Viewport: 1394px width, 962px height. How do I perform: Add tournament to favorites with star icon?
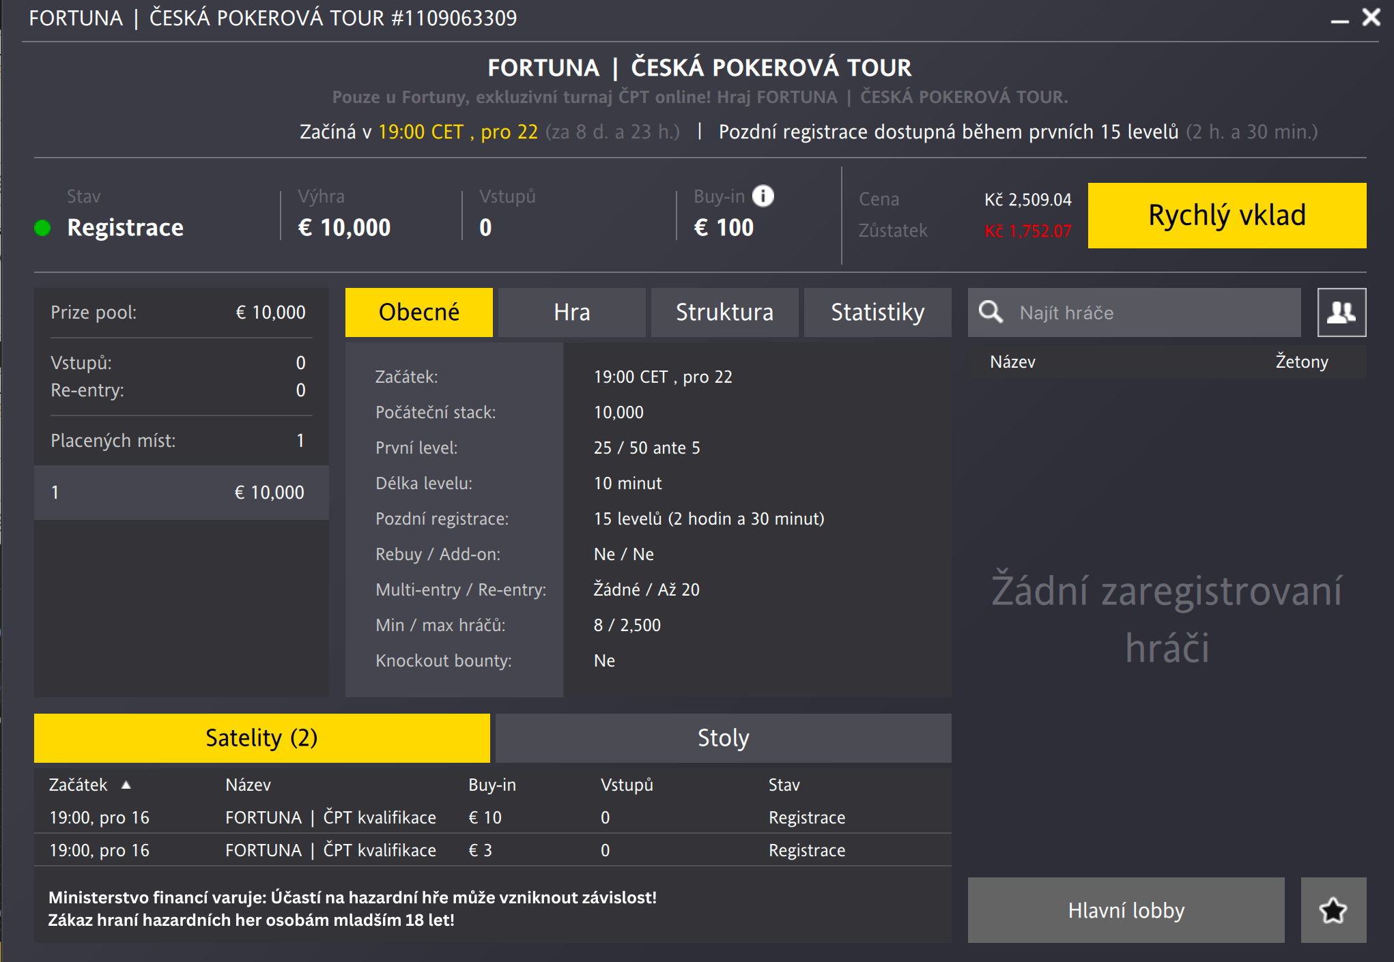tap(1333, 910)
